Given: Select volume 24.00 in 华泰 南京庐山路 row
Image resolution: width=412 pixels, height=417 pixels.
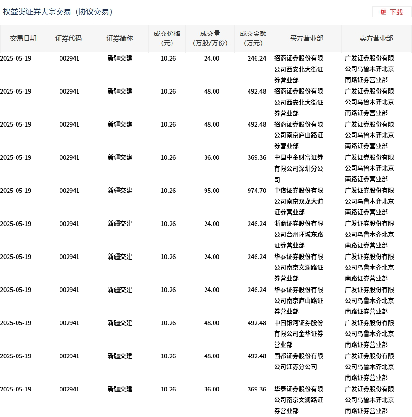Looking at the screenshot, I should [212, 290].
